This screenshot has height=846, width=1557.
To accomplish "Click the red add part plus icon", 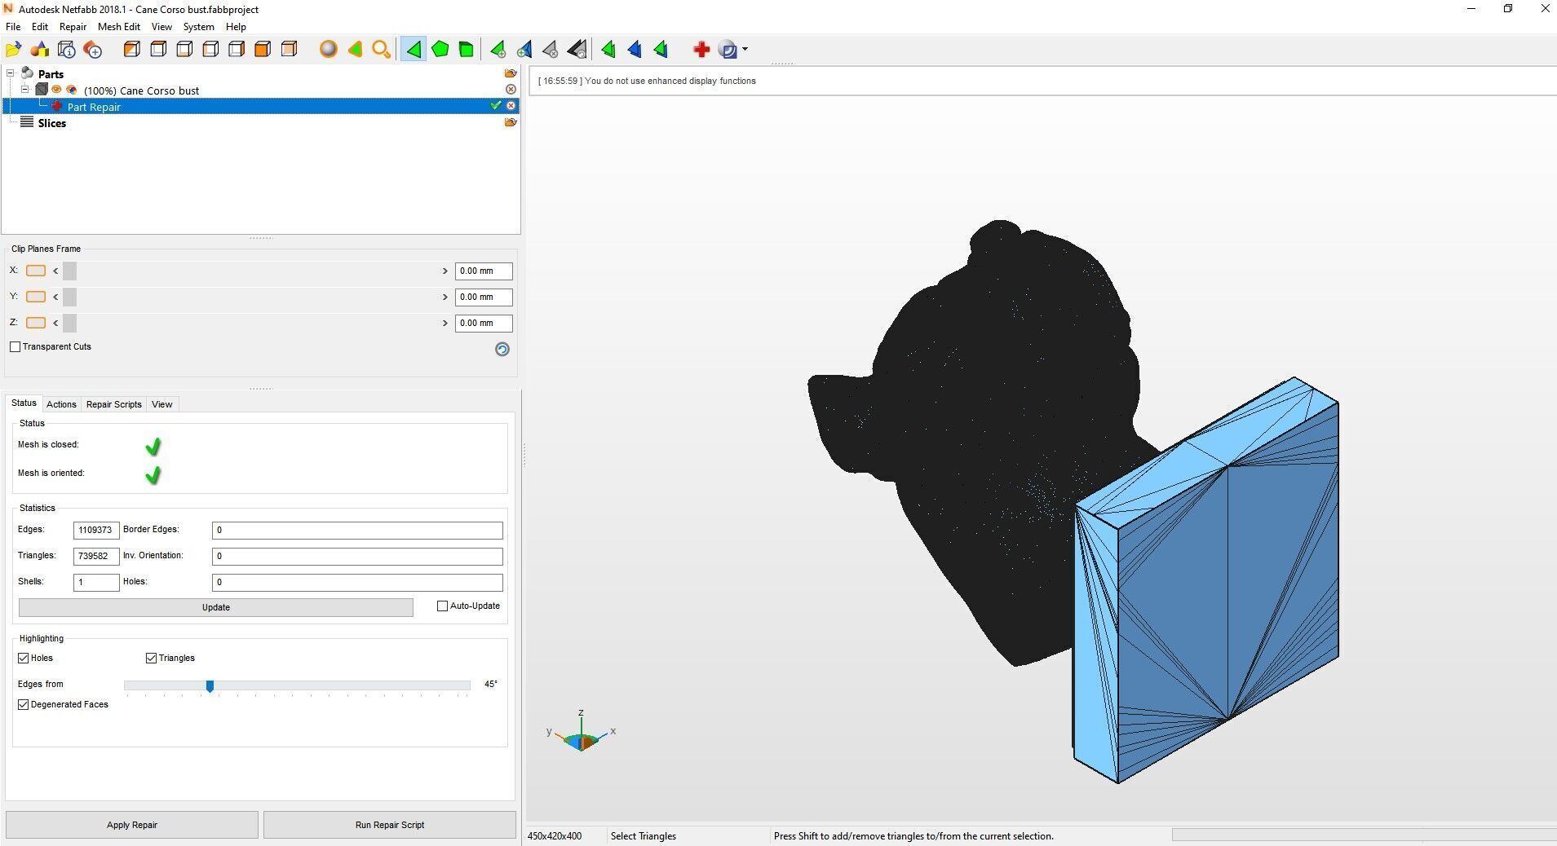I will pyautogui.click(x=93, y=50).
